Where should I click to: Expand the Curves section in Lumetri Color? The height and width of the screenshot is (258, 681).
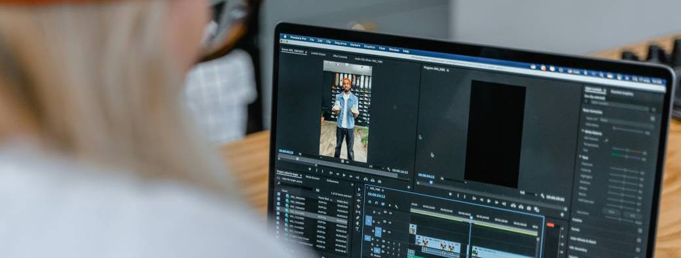point(576,229)
